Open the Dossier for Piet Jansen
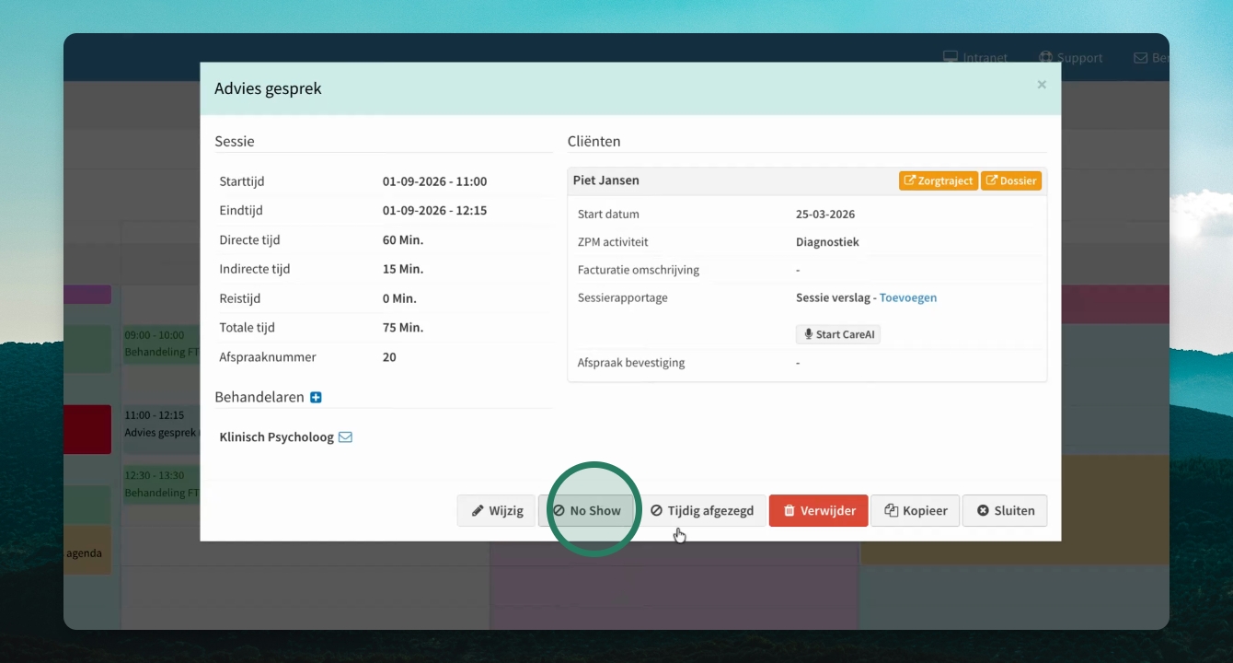The width and height of the screenshot is (1233, 663). [x=1011, y=180]
